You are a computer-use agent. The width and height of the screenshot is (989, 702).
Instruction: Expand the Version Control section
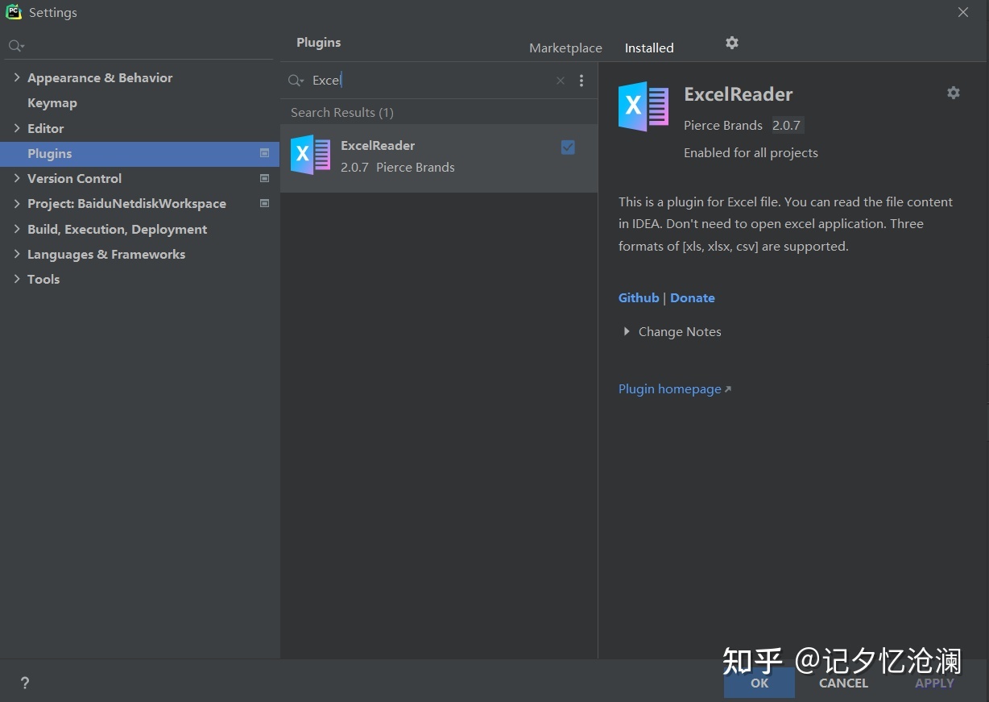coord(17,178)
